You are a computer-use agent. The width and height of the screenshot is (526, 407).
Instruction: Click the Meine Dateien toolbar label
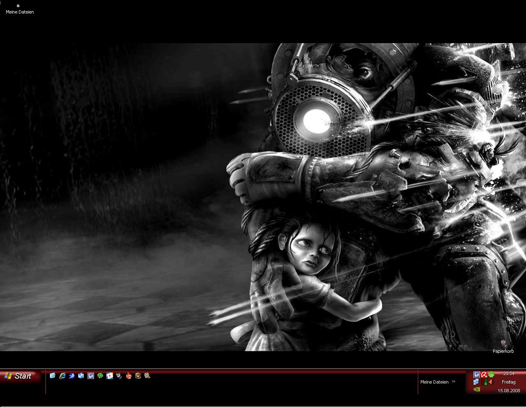(x=434, y=382)
